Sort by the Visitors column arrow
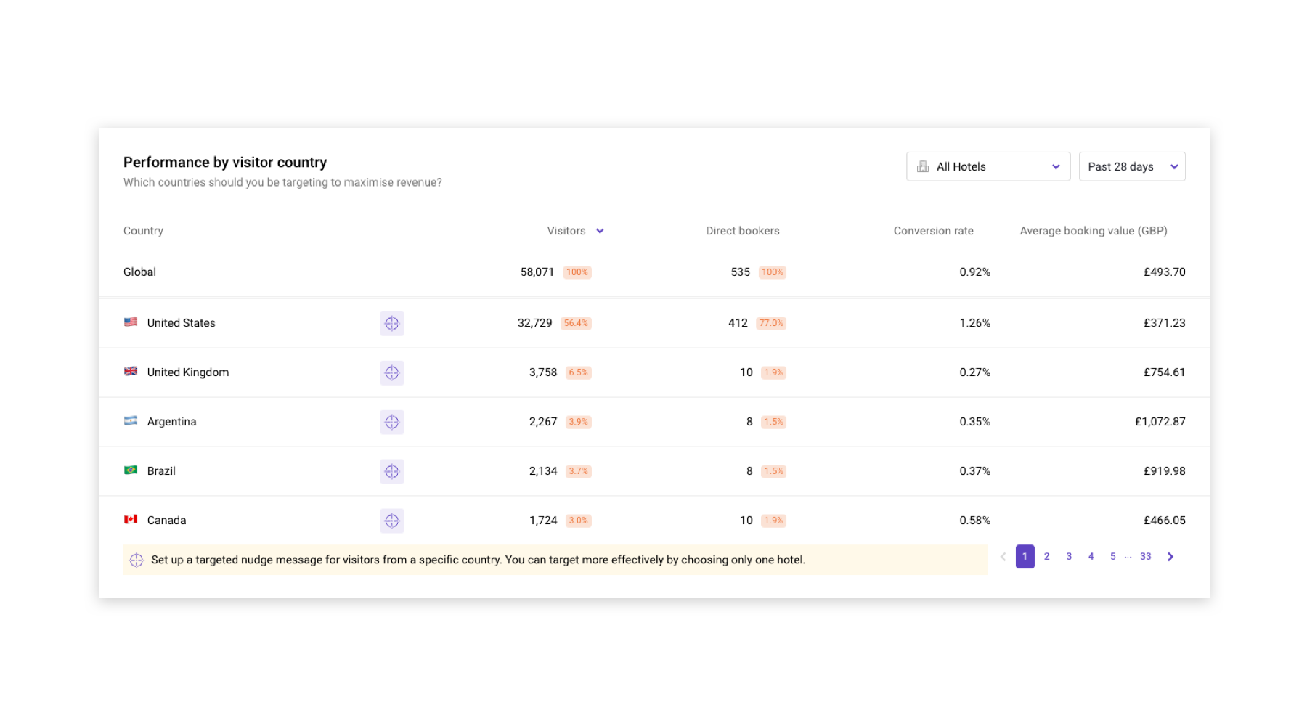 pos(600,231)
